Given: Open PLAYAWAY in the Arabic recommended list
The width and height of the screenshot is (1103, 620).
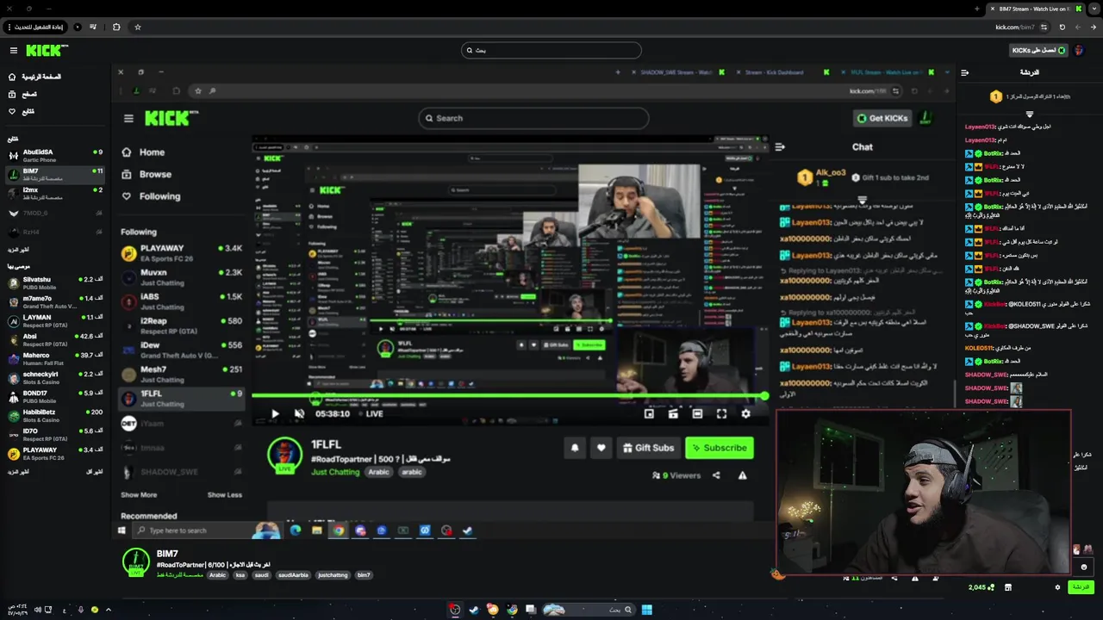Looking at the screenshot, I should point(54,453).
